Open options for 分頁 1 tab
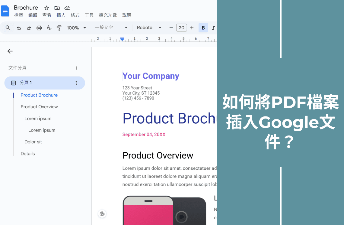This screenshot has height=225, width=344. coord(76,83)
